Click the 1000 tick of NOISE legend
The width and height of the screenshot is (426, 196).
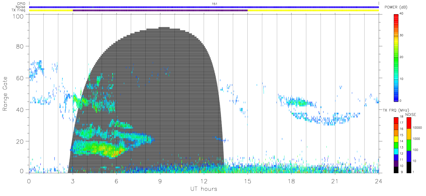pyautogui.click(x=416, y=139)
